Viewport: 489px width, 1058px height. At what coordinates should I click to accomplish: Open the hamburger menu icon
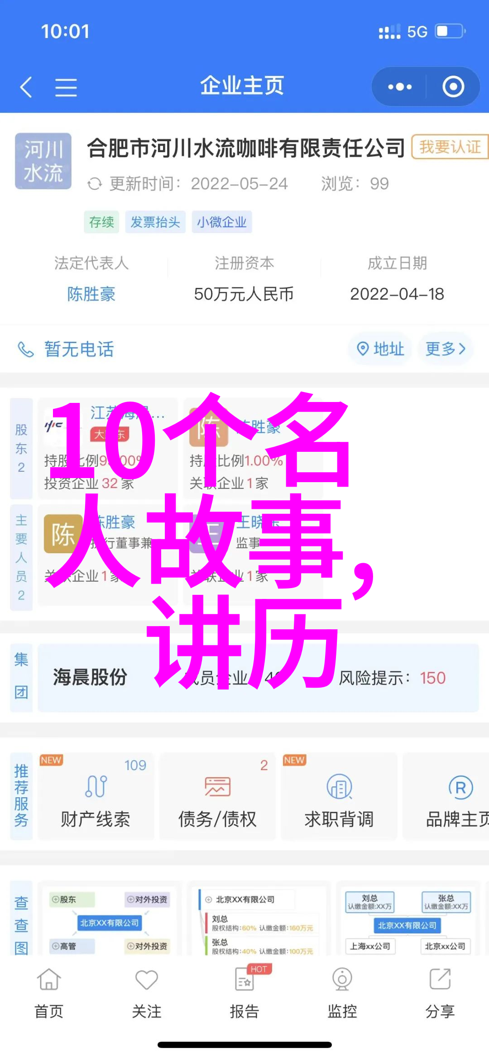66,87
